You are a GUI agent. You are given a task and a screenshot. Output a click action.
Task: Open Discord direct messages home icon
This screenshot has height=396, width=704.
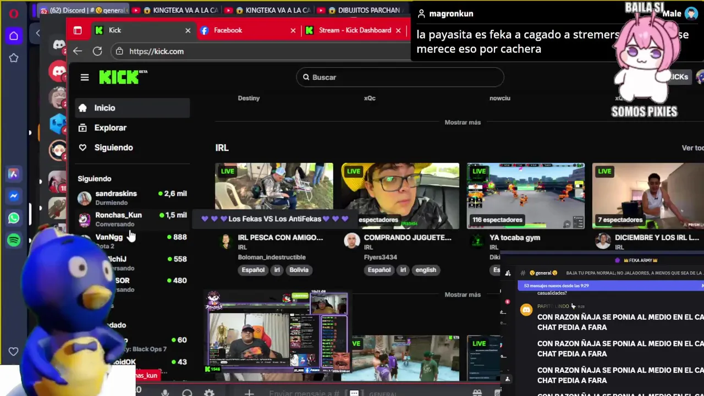(58, 45)
